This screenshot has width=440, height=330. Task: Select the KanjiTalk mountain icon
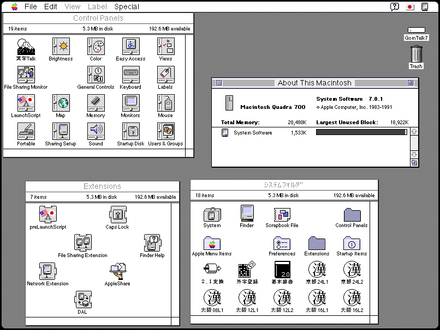pos(26,46)
